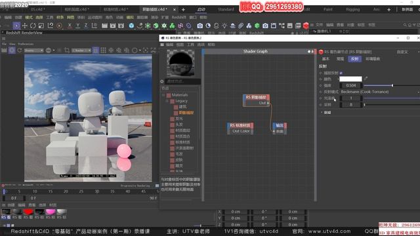The height and width of the screenshot is (236, 420).
Task: Switch to the Rigging layout tab
Action: [353, 9]
